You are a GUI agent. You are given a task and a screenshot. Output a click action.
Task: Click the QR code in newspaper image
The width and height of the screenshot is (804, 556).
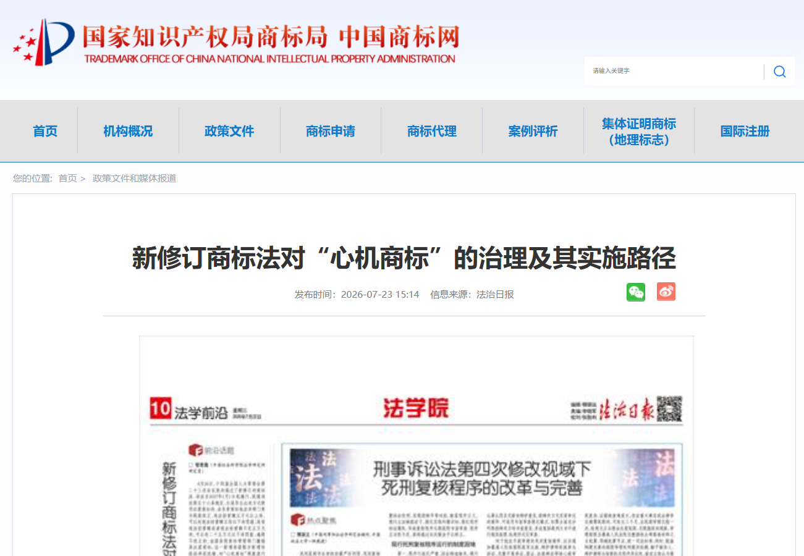click(669, 408)
